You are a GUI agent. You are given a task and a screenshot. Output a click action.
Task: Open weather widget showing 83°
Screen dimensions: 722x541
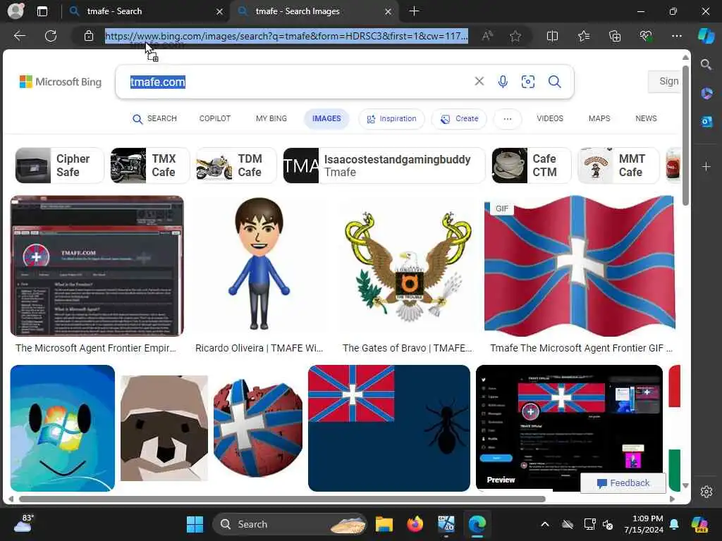[23, 523]
